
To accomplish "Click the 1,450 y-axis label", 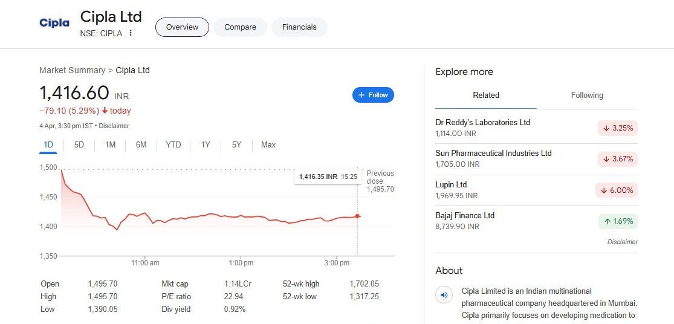I will 48,197.
